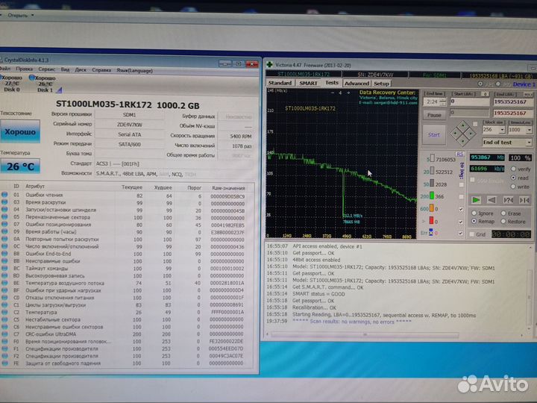This screenshot has height=403, width=537.
Task: Click the reverse direction scan button
Action: point(492,200)
